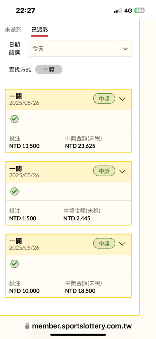Click the green checkmark icon in the first card
156x339 pixels.
pyautogui.click(x=15, y=119)
